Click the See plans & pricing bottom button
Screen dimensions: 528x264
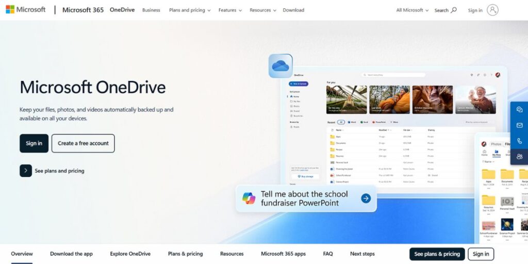tap(437, 254)
